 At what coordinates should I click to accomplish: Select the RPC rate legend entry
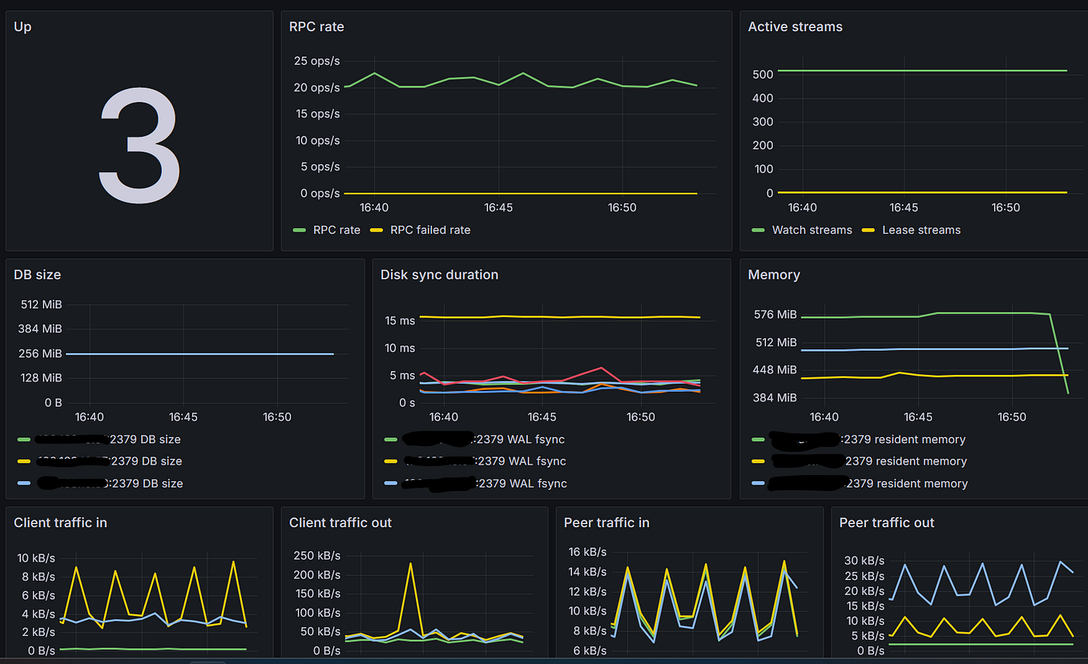click(x=337, y=230)
